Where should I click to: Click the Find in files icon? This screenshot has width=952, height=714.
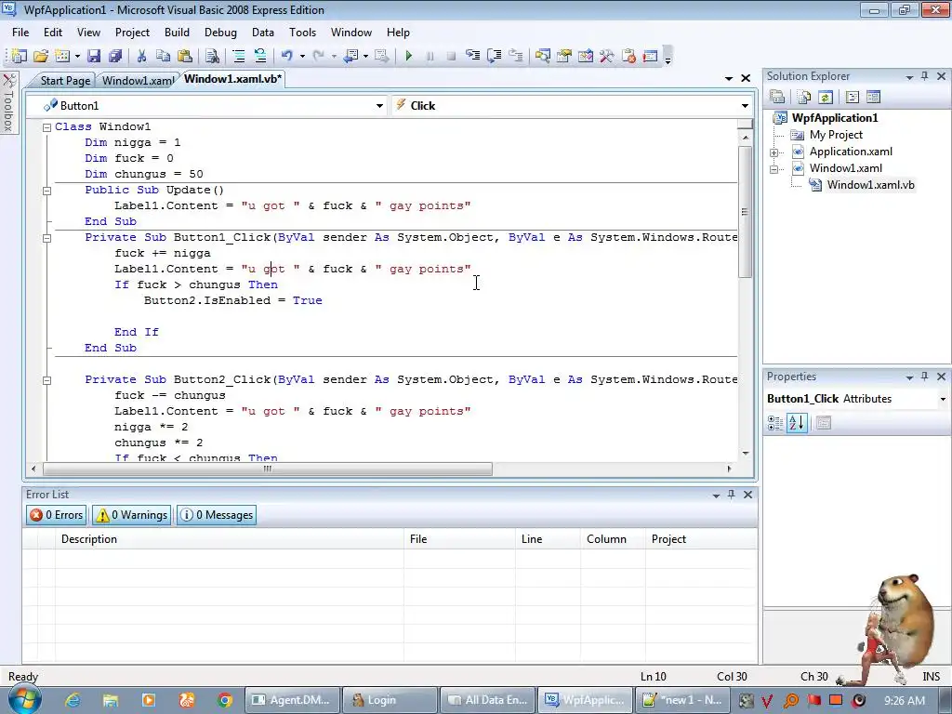[212, 57]
